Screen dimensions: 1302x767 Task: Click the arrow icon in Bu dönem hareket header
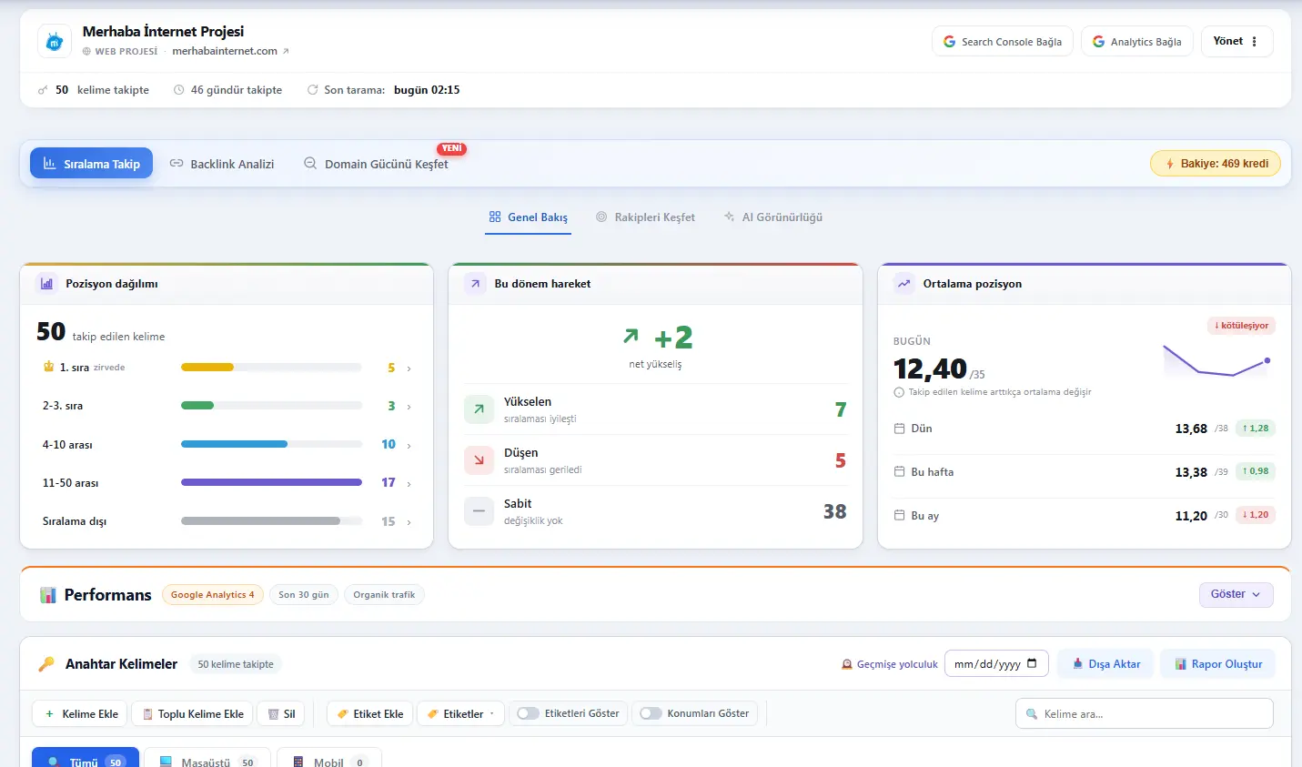click(x=475, y=284)
